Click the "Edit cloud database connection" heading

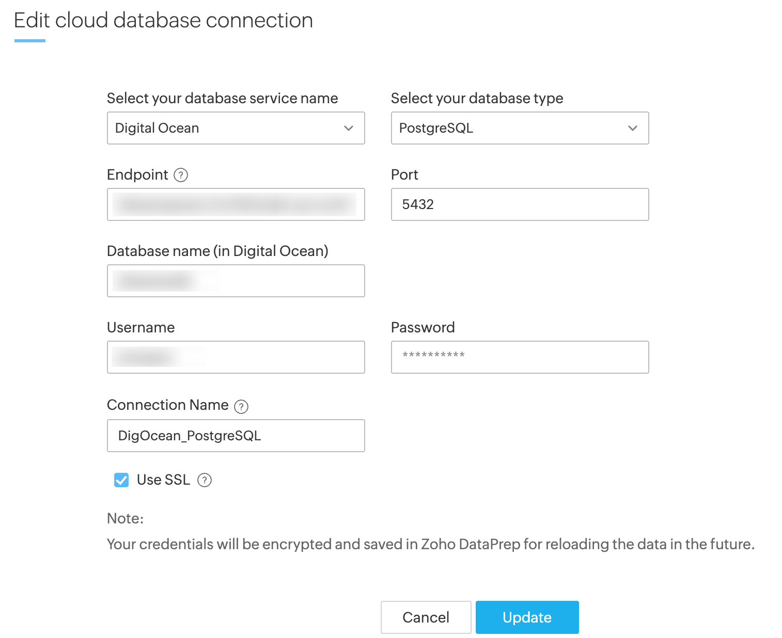click(163, 21)
